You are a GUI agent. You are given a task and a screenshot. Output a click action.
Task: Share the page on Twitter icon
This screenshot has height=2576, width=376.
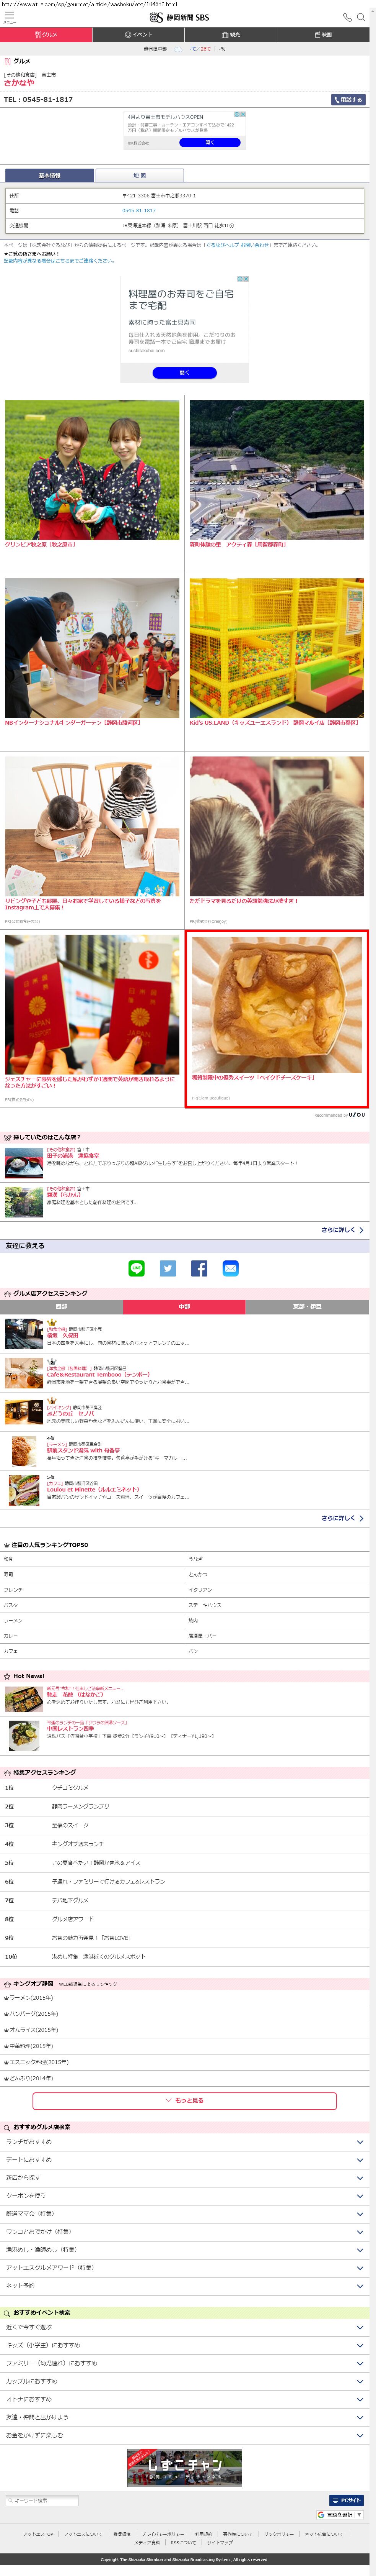point(168,1268)
